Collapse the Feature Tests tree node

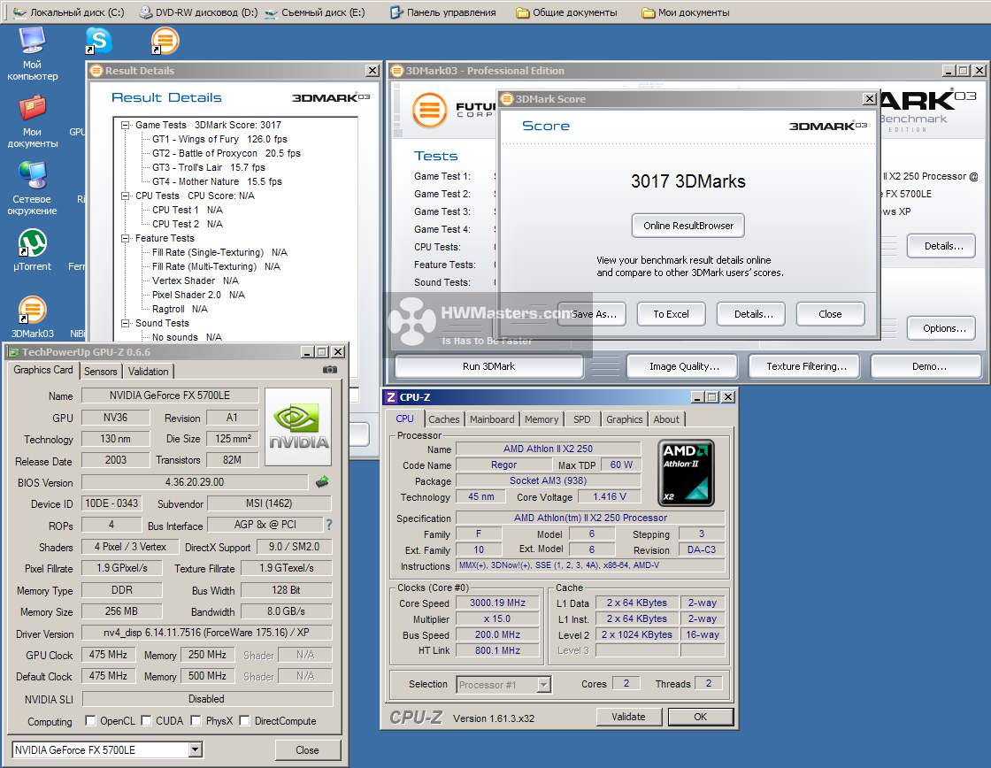(x=125, y=238)
